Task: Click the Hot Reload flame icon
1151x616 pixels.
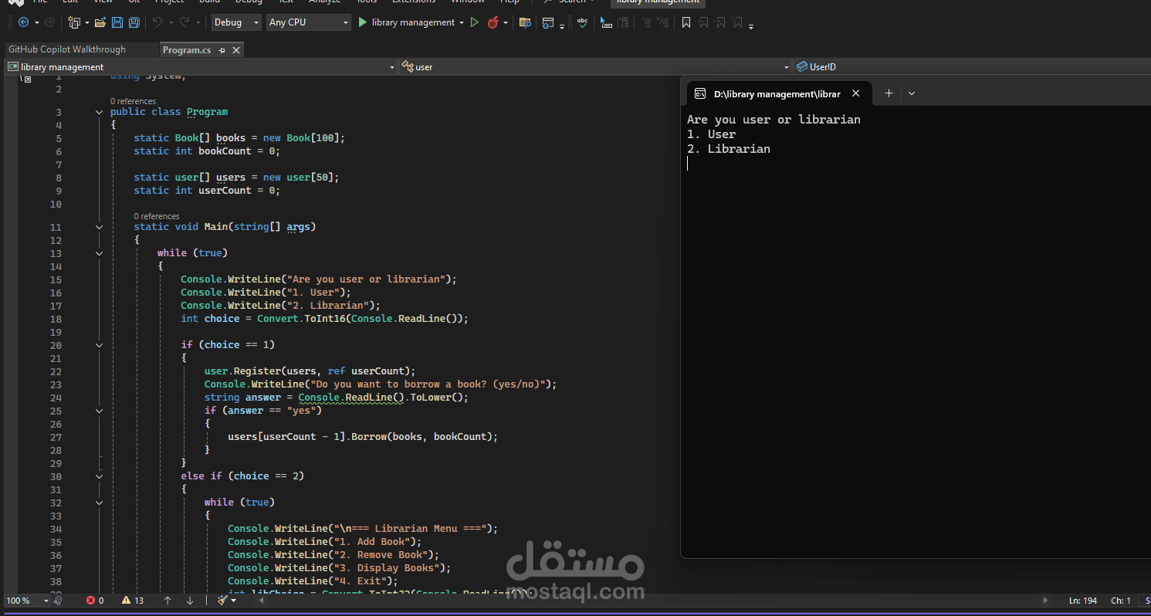Action: pos(493,22)
